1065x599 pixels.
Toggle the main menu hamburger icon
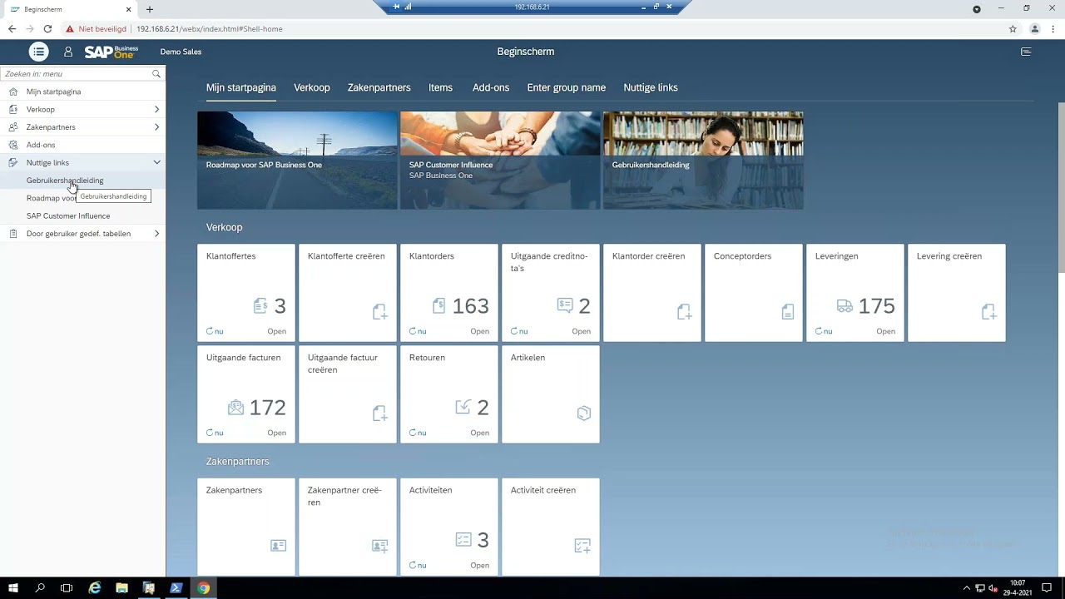(x=38, y=52)
